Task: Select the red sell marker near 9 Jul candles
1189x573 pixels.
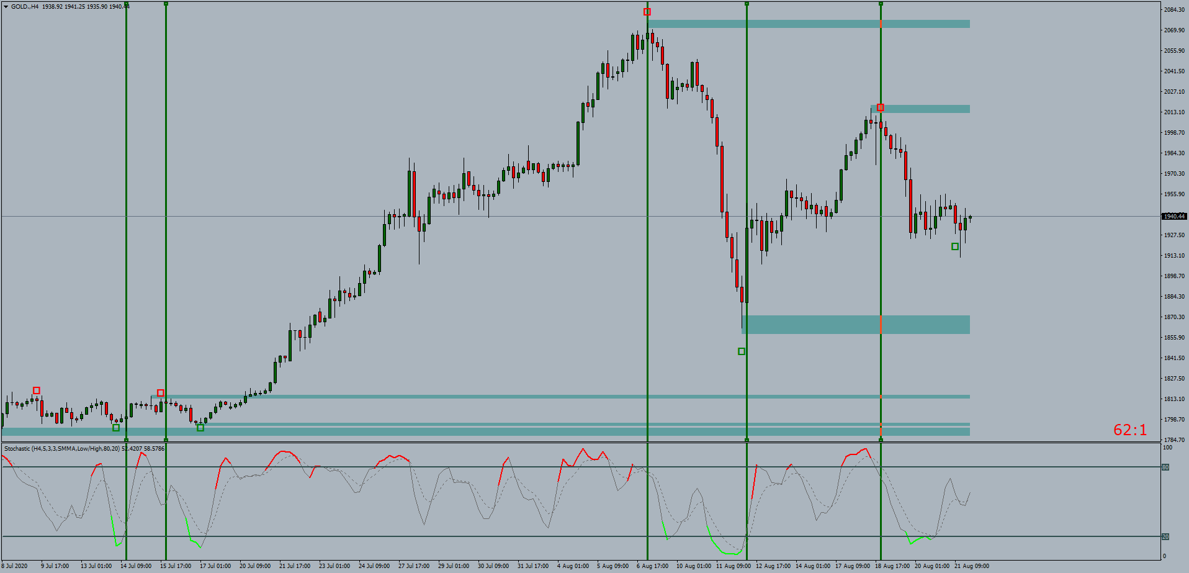Action: coord(36,390)
